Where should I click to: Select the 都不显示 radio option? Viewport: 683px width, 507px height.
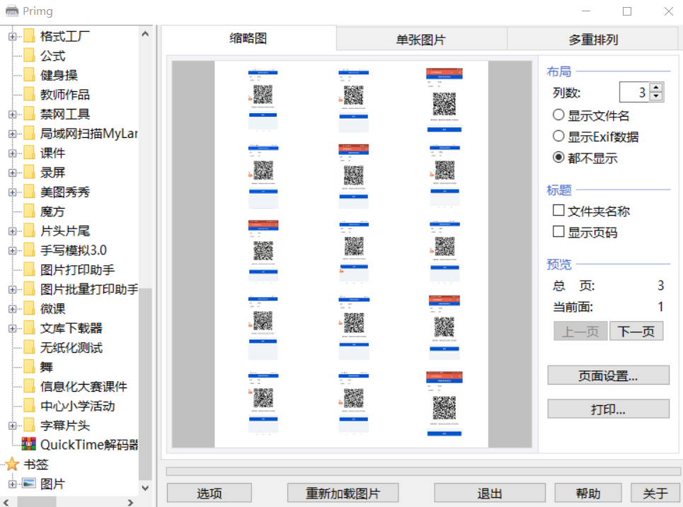click(558, 157)
